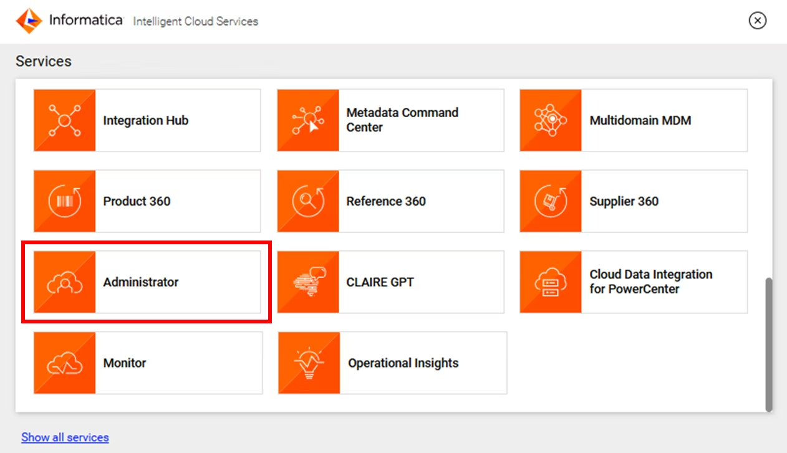
Task: Select the CLAIRE GPT label
Action: (380, 282)
